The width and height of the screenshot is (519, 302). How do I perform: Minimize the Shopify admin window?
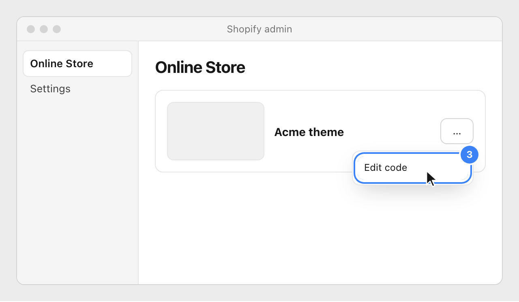[x=44, y=29]
